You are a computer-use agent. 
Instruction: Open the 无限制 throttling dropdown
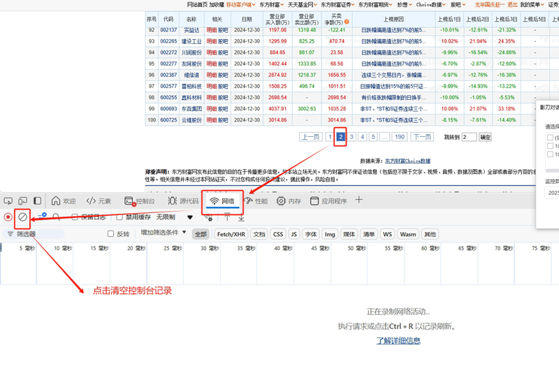pyautogui.click(x=174, y=217)
